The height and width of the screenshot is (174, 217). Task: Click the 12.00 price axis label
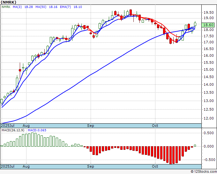coord(209,118)
